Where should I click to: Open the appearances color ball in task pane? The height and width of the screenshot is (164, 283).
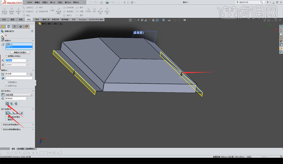point(281,41)
